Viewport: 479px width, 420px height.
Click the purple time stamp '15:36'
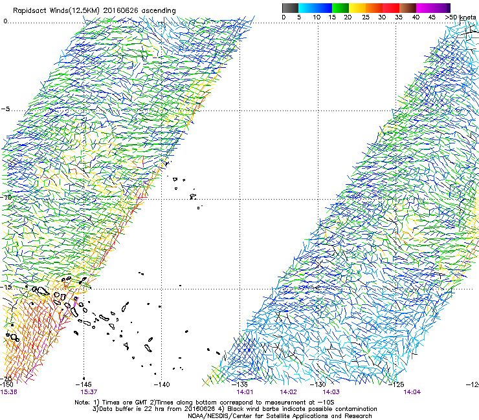click(x=8, y=392)
